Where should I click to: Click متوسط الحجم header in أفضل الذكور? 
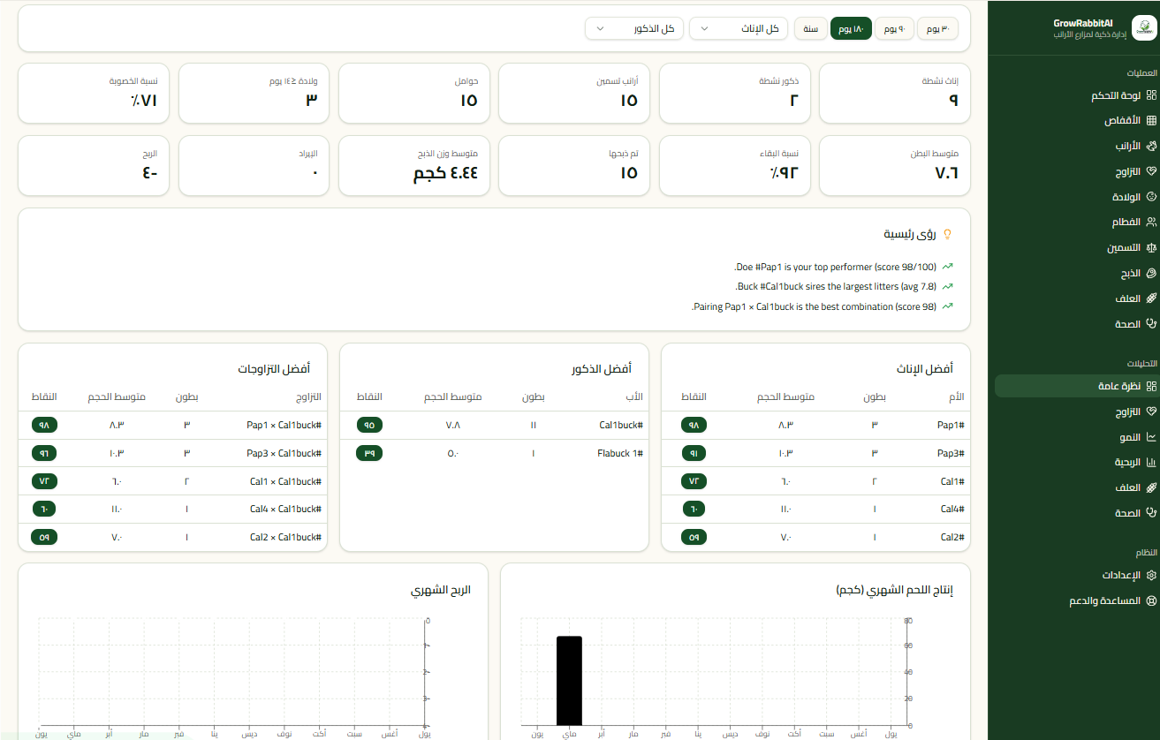[452, 397]
